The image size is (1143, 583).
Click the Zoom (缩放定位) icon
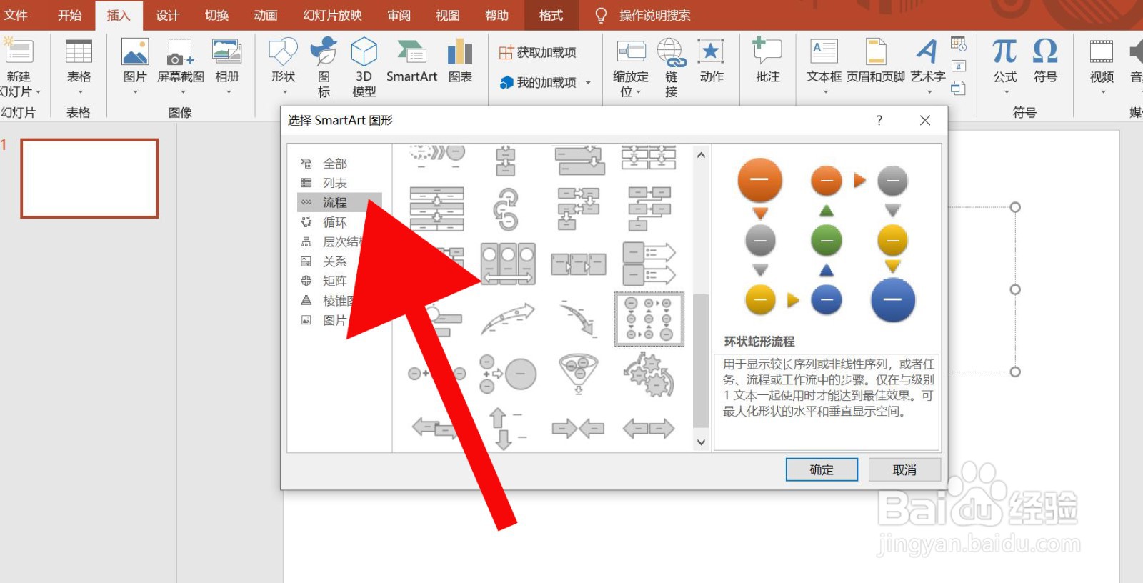tap(631, 51)
